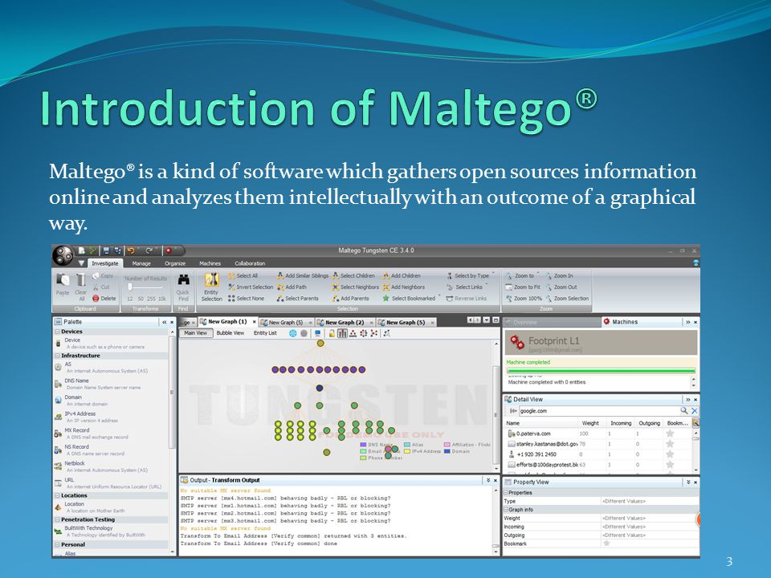This screenshot has width=771, height=578.
Task: Click the New graph document icon
Action: [x=82, y=250]
